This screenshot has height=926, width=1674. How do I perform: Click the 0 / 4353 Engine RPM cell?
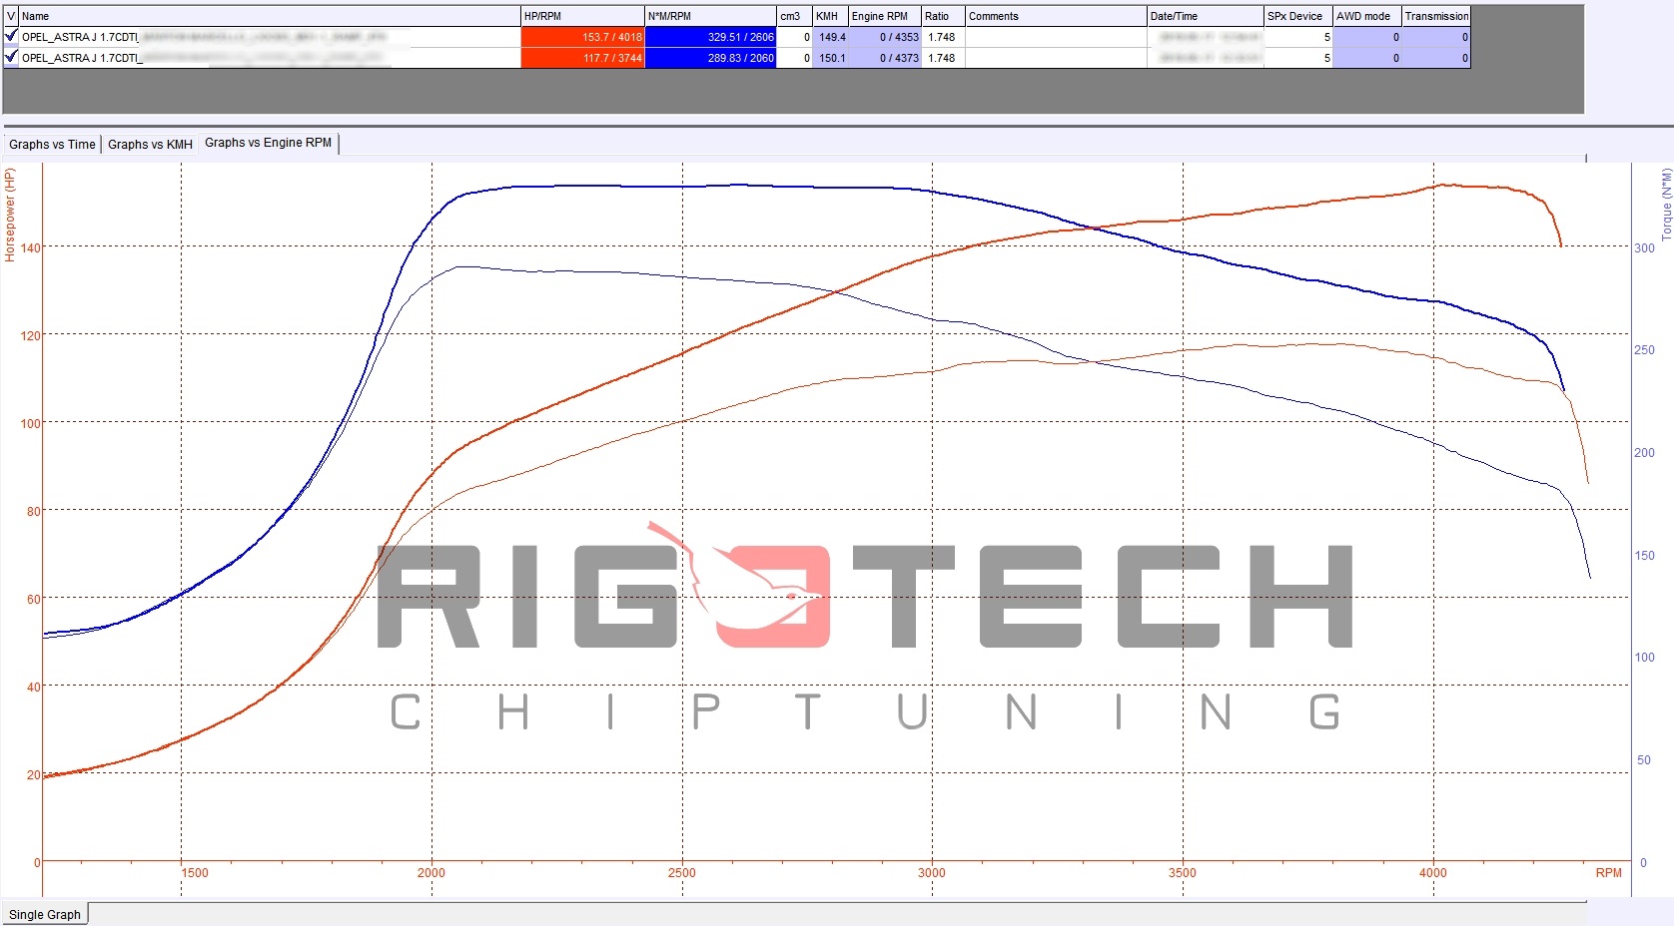884,37
